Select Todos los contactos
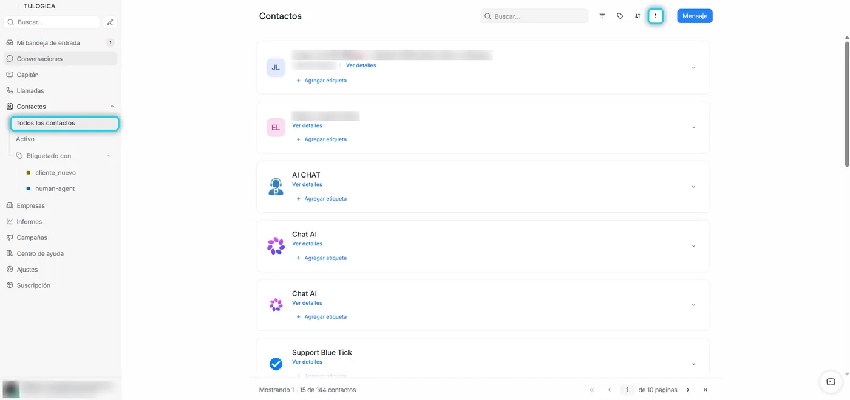The width and height of the screenshot is (850, 400). tap(64, 123)
